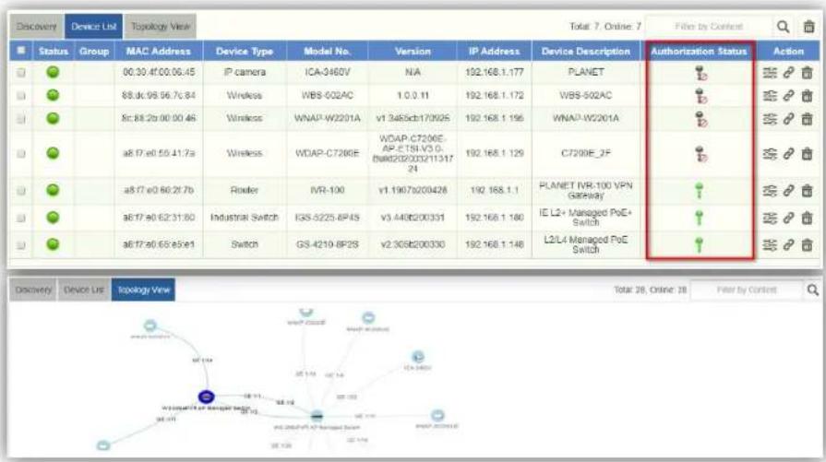Image resolution: width=826 pixels, height=462 pixels.
Task: Click search icon in topology view panel
Action: [x=813, y=290]
